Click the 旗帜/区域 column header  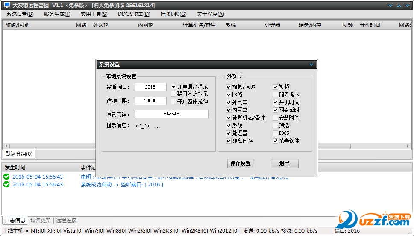[17, 25]
